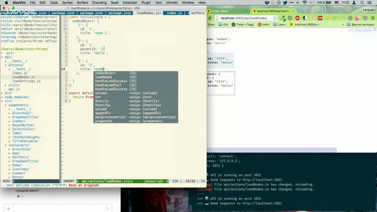Open the CORS extension icon

(320, 18)
